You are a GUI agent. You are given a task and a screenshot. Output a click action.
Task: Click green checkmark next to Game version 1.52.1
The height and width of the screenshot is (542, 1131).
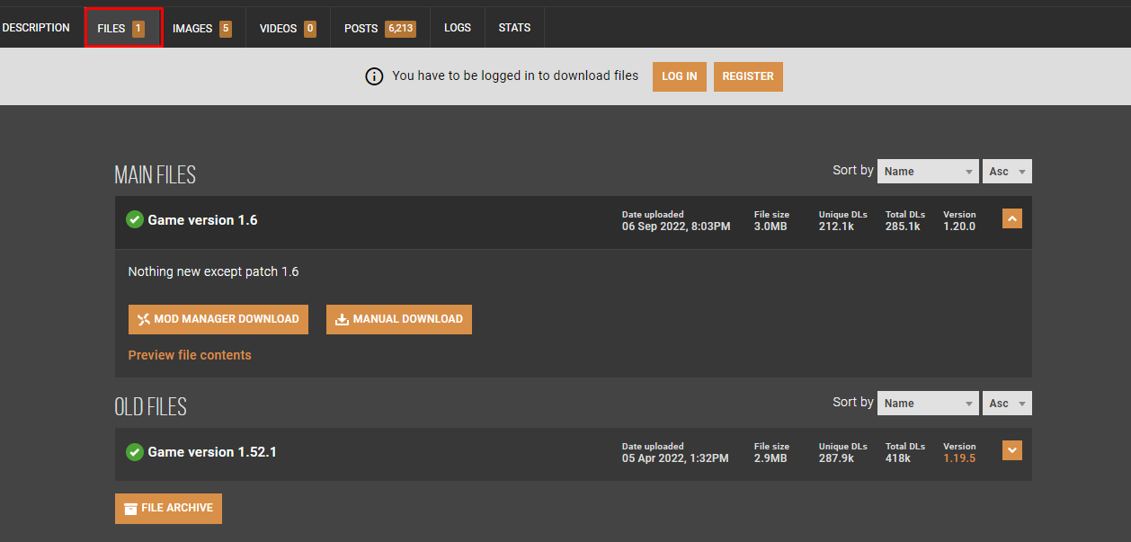pyautogui.click(x=135, y=452)
